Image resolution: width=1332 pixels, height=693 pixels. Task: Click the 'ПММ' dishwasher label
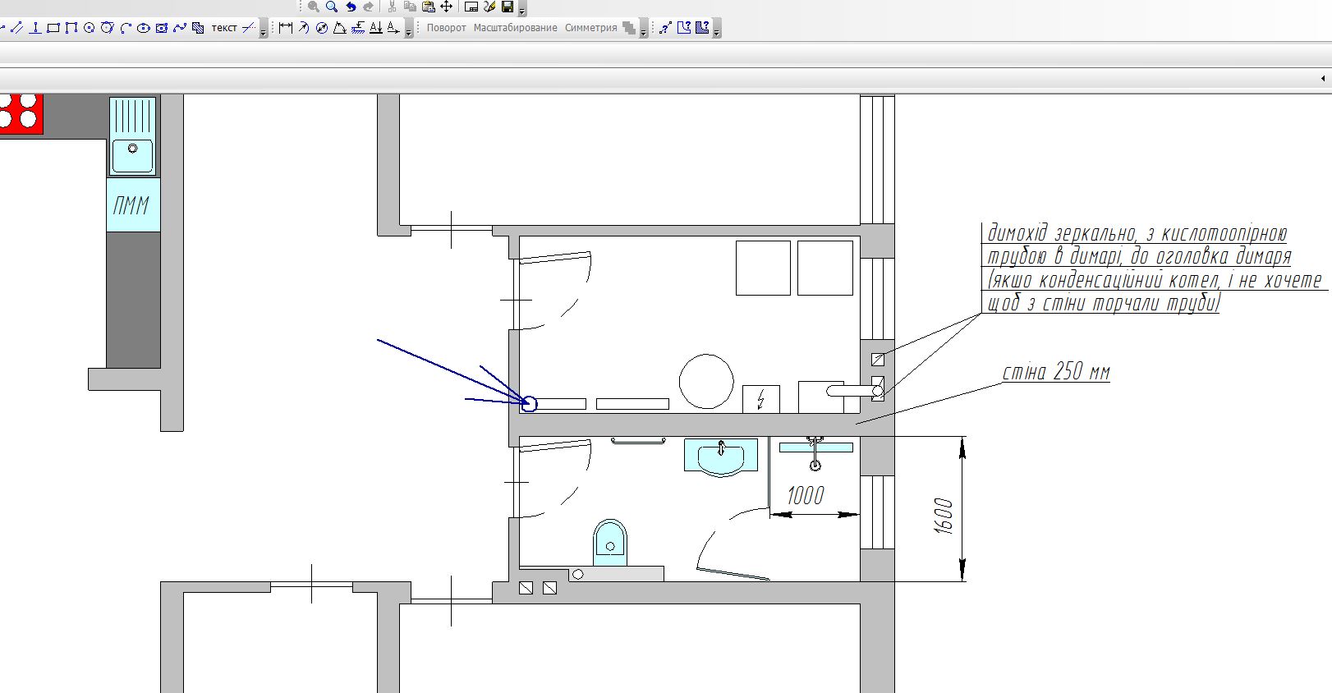pos(131,204)
